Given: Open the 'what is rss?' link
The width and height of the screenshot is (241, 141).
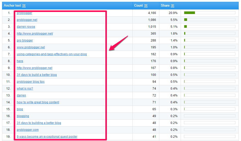Looking at the screenshot, I should 25,89.
